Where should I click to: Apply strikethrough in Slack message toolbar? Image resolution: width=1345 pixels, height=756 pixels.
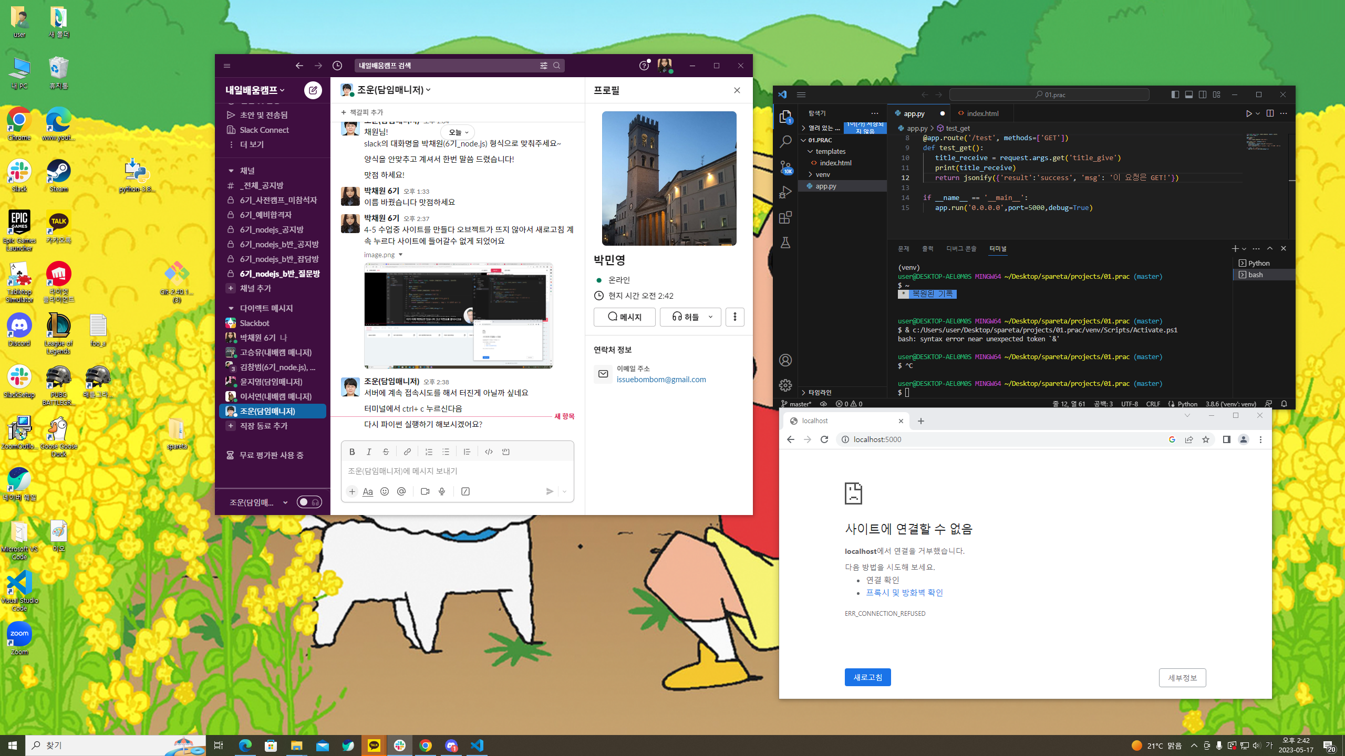(x=386, y=451)
